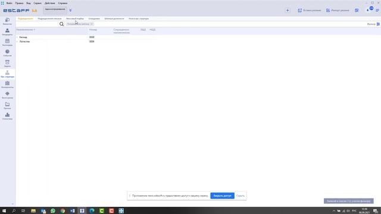Click the plus add button in the toolbar
This screenshot has height=214, width=381.
(288, 11)
